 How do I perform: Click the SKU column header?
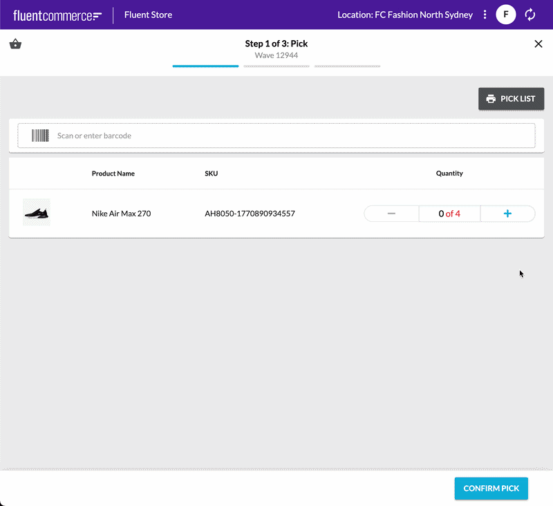click(x=212, y=174)
